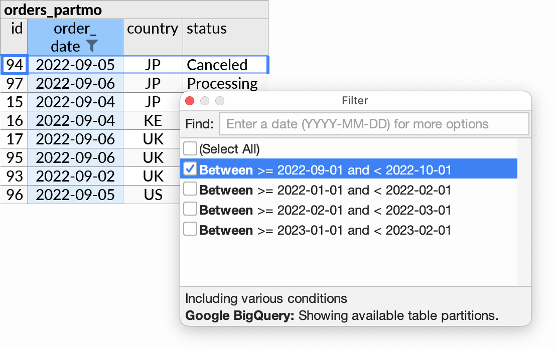Click the KE country cell
The width and height of the screenshot is (555, 349).
[153, 120]
